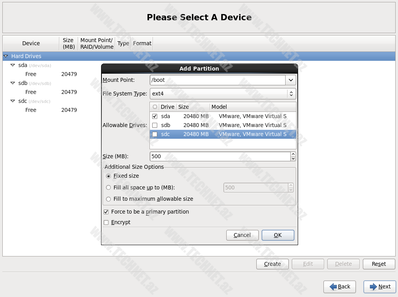Check the sdc drive checkbox
Viewport: 398px width, 297px height.
[x=155, y=134]
